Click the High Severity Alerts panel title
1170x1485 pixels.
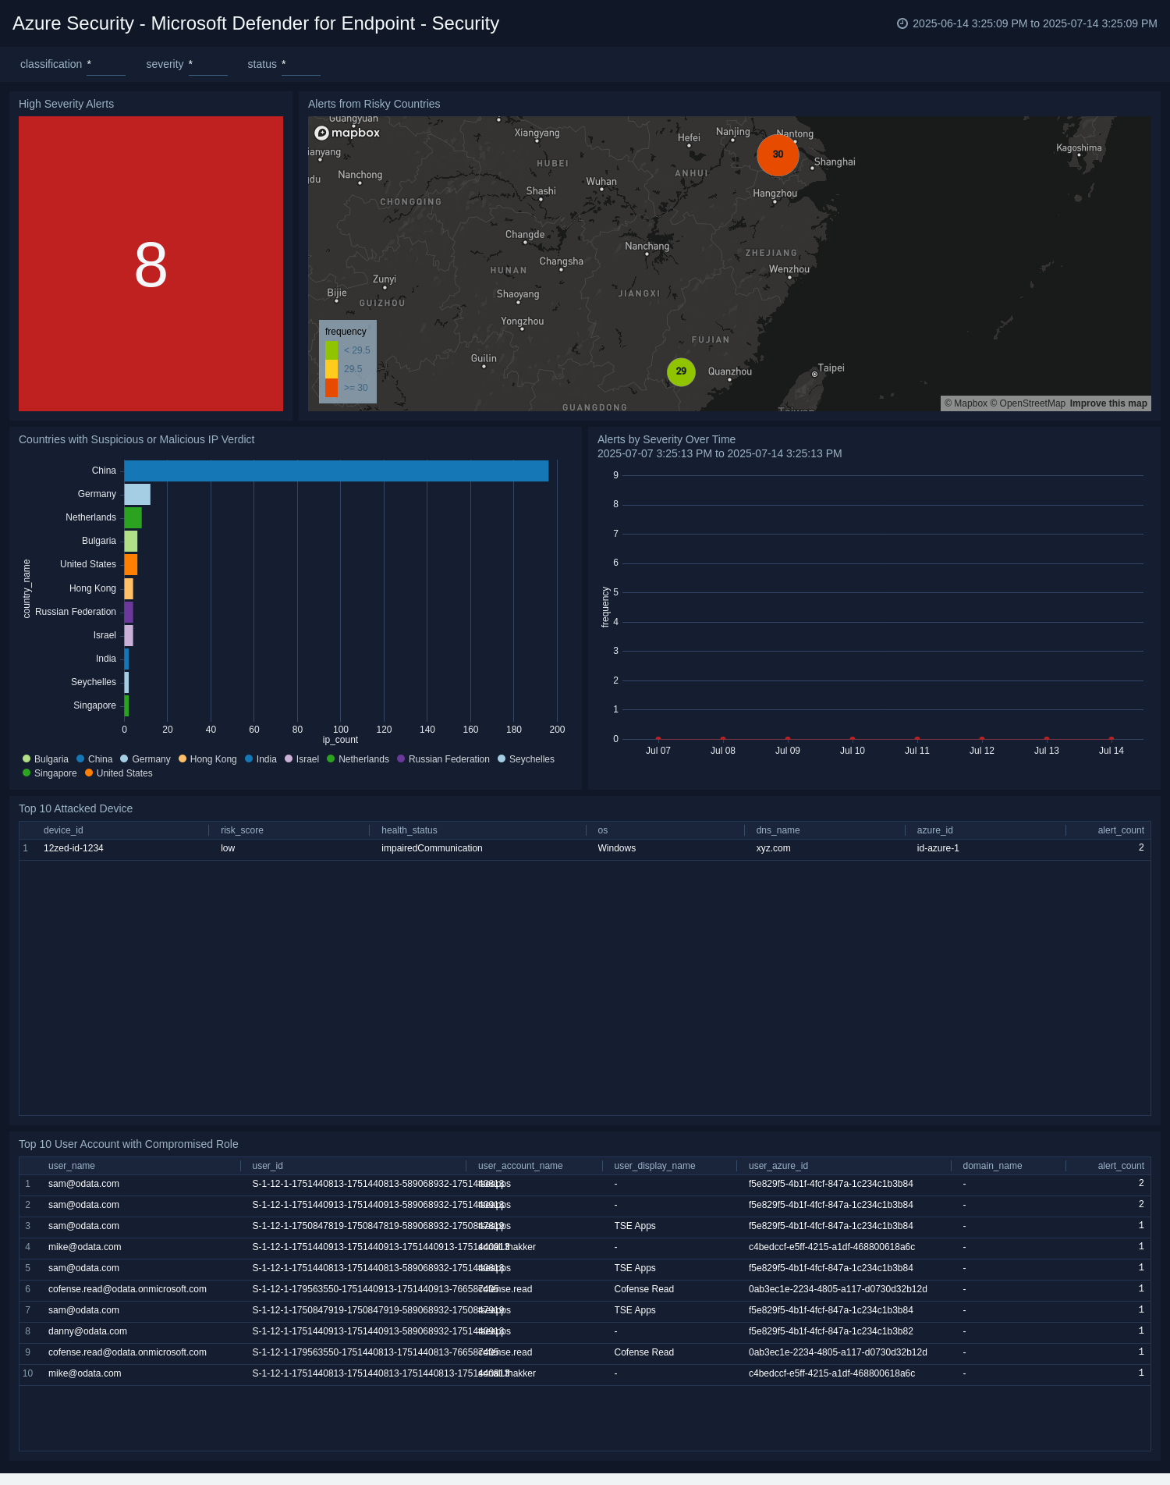pos(66,104)
